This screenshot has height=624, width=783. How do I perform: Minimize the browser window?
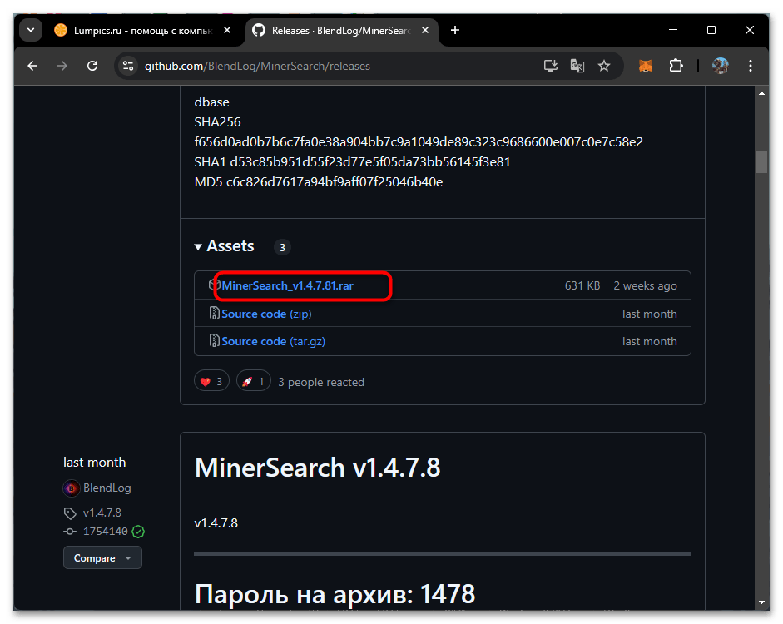672,30
